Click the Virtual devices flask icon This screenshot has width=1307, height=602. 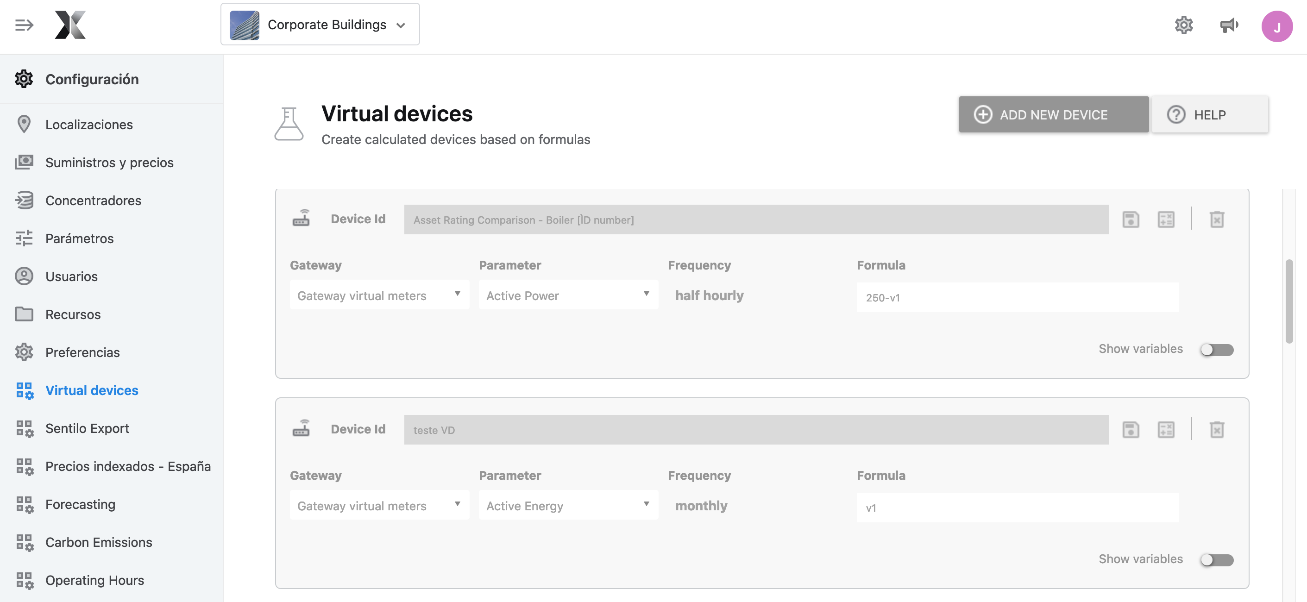(x=289, y=124)
